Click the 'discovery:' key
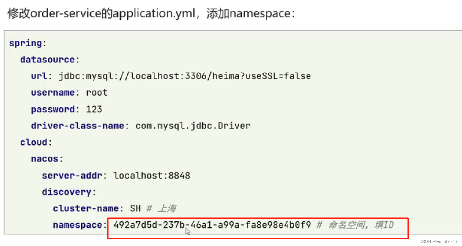Image resolution: width=462 pixels, height=246 pixels. pyautogui.click(x=69, y=192)
